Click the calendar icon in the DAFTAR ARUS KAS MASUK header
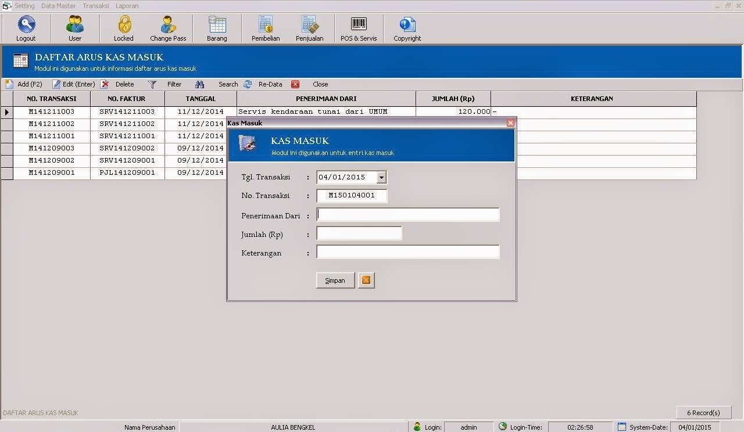Viewport: 744px width, 432px height. tap(20, 61)
